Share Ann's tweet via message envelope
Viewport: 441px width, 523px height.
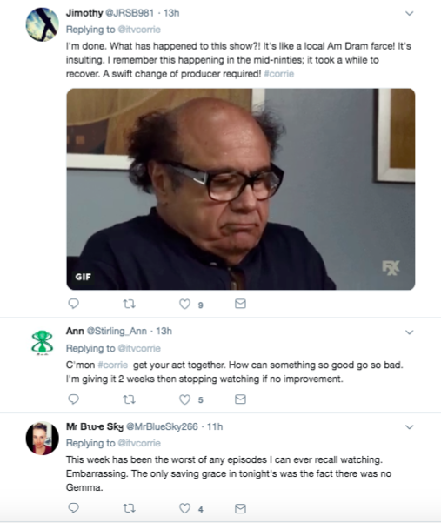(240, 399)
